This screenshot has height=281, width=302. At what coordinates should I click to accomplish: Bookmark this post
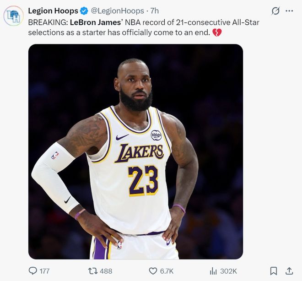[x=273, y=271]
